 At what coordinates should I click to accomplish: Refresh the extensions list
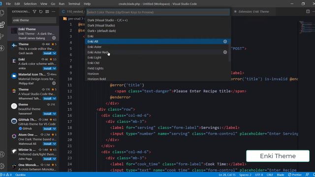pyautogui.click(x=41, y=12)
